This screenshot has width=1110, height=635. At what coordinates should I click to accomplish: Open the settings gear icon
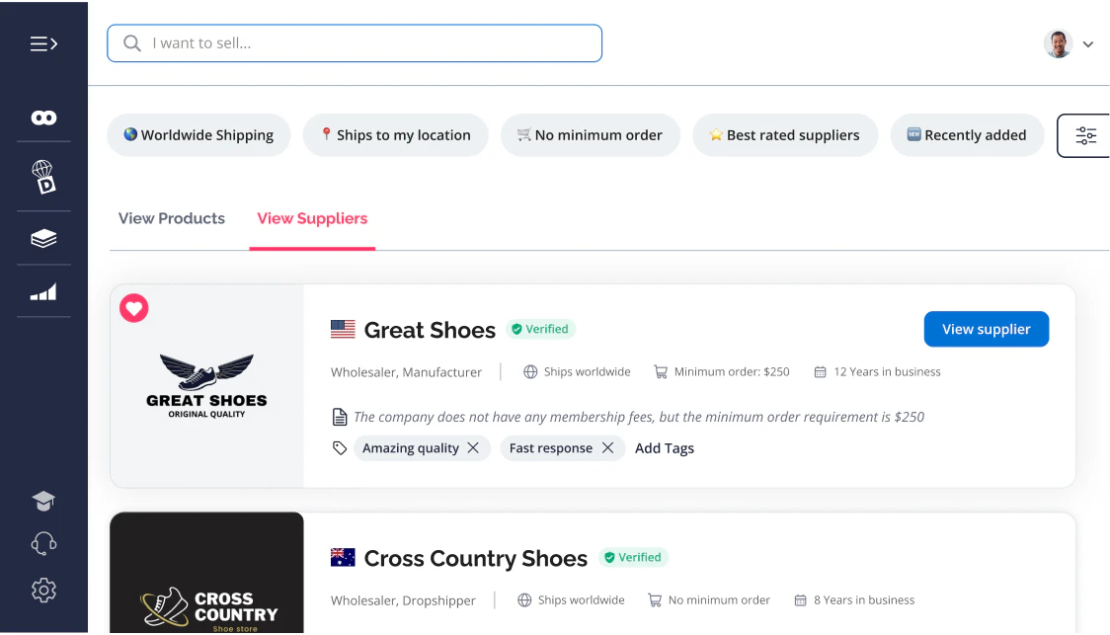43,591
